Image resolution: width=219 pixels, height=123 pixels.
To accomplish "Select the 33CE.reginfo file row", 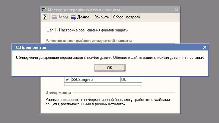I will click(103, 80).
